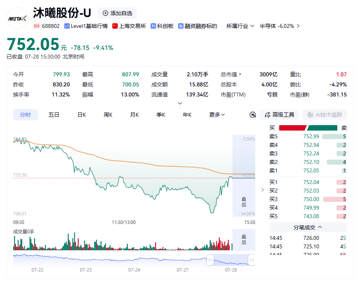The height and width of the screenshot is (284, 359).
Task: Open the 更多 chart period dropdown
Action: point(217,115)
